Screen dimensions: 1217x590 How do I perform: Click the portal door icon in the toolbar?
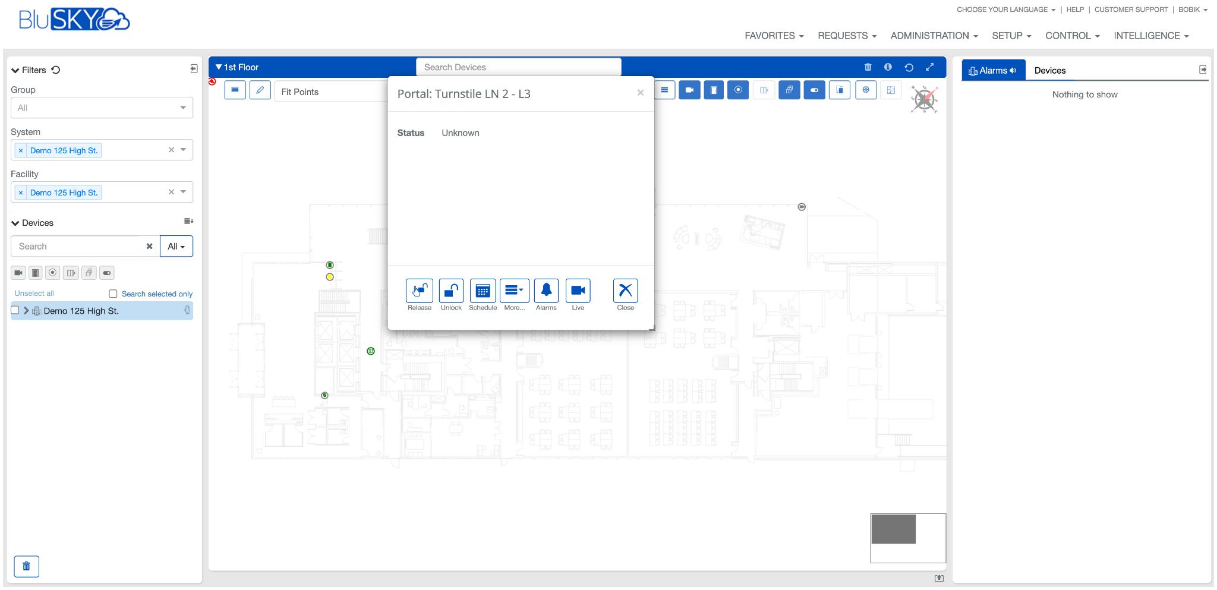714,90
